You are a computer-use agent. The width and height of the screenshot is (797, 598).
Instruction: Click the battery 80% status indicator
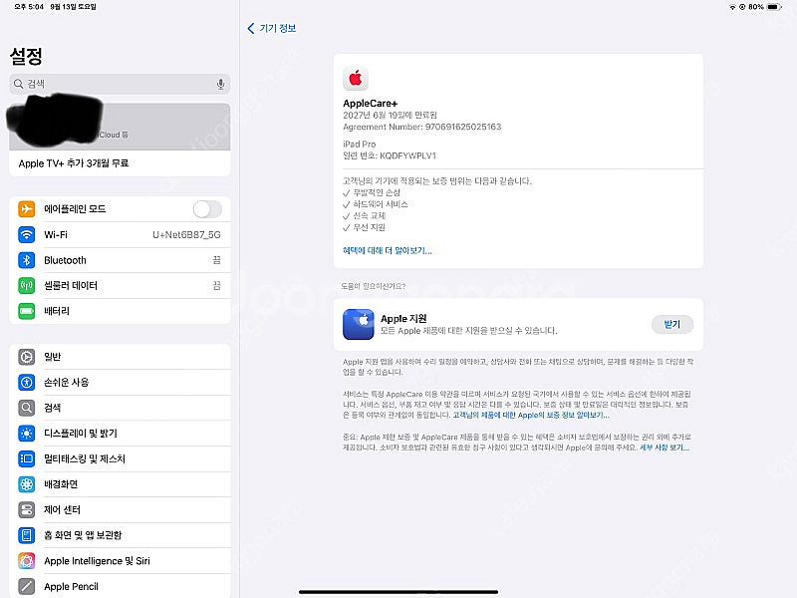[765, 7]
